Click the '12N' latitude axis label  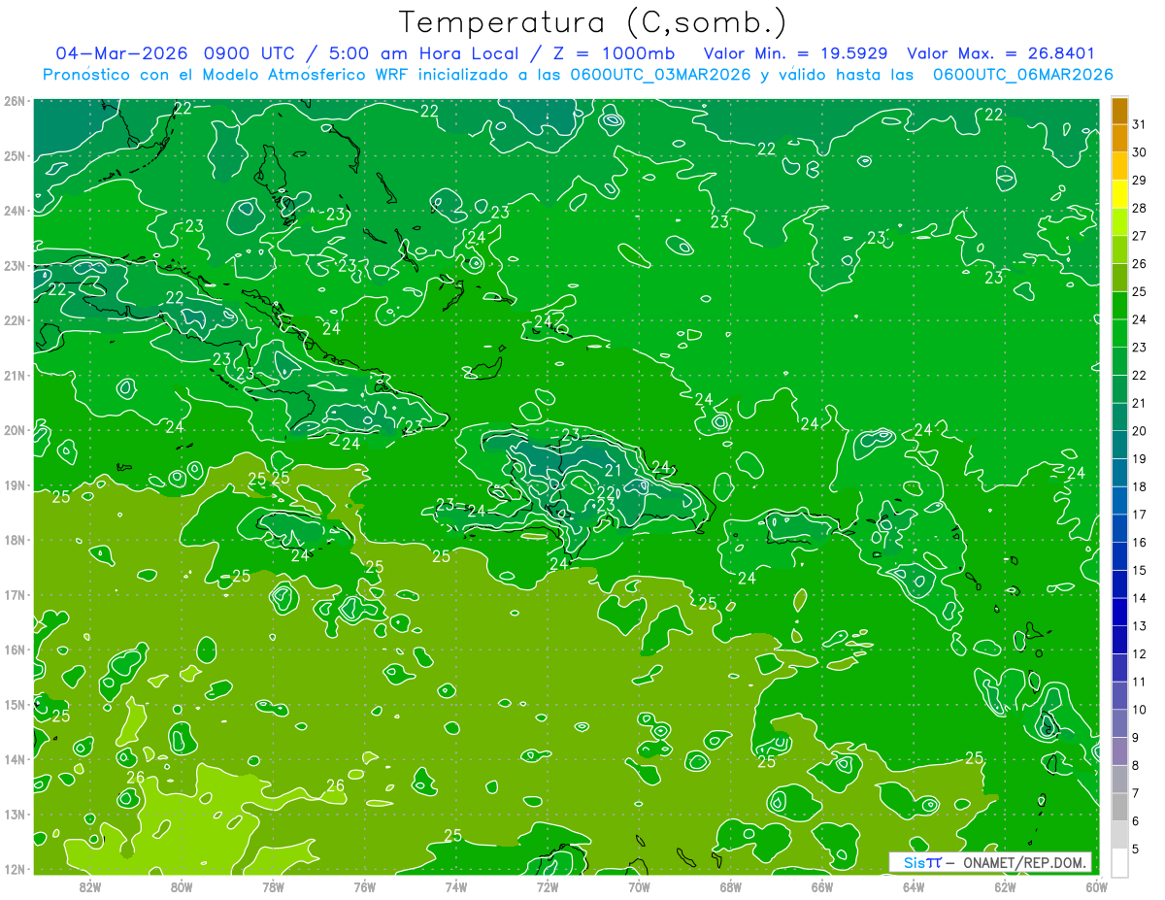pos(15,869)
